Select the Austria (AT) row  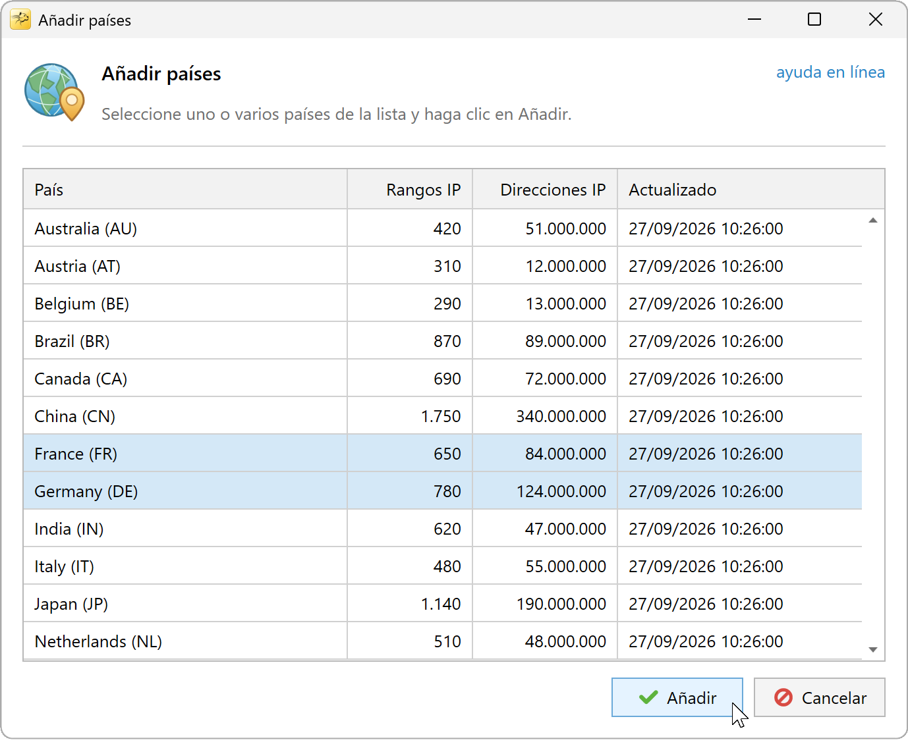(443, 266)
